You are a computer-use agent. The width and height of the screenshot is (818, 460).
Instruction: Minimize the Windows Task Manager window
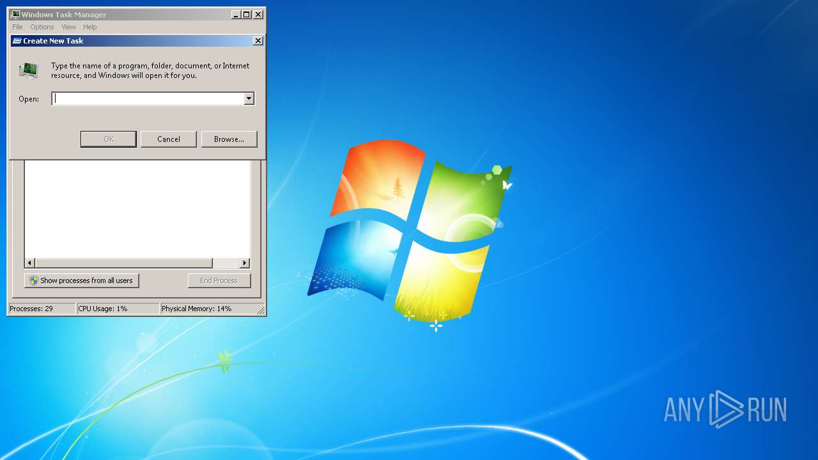click(236, 15)
